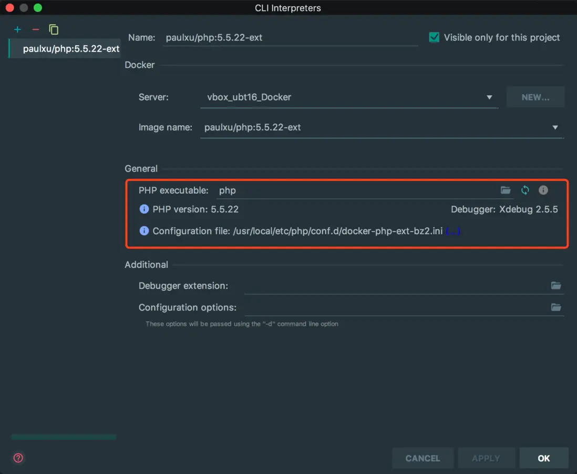Expand the Server dropdown
Viewport: 577px width, 474px height.
[x=489, y=97]
